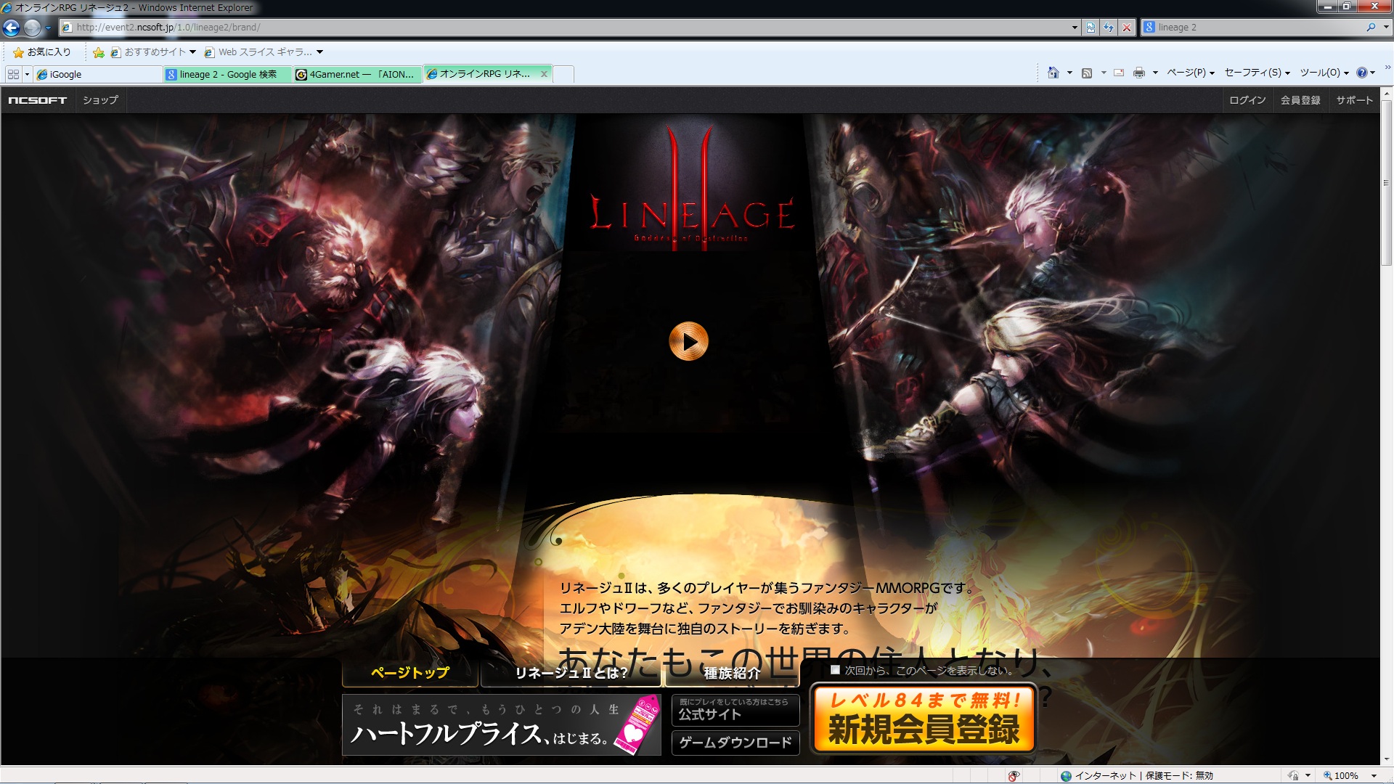
Task: Click the Print icon in toolbar
Action: (x=1138, y=73)
